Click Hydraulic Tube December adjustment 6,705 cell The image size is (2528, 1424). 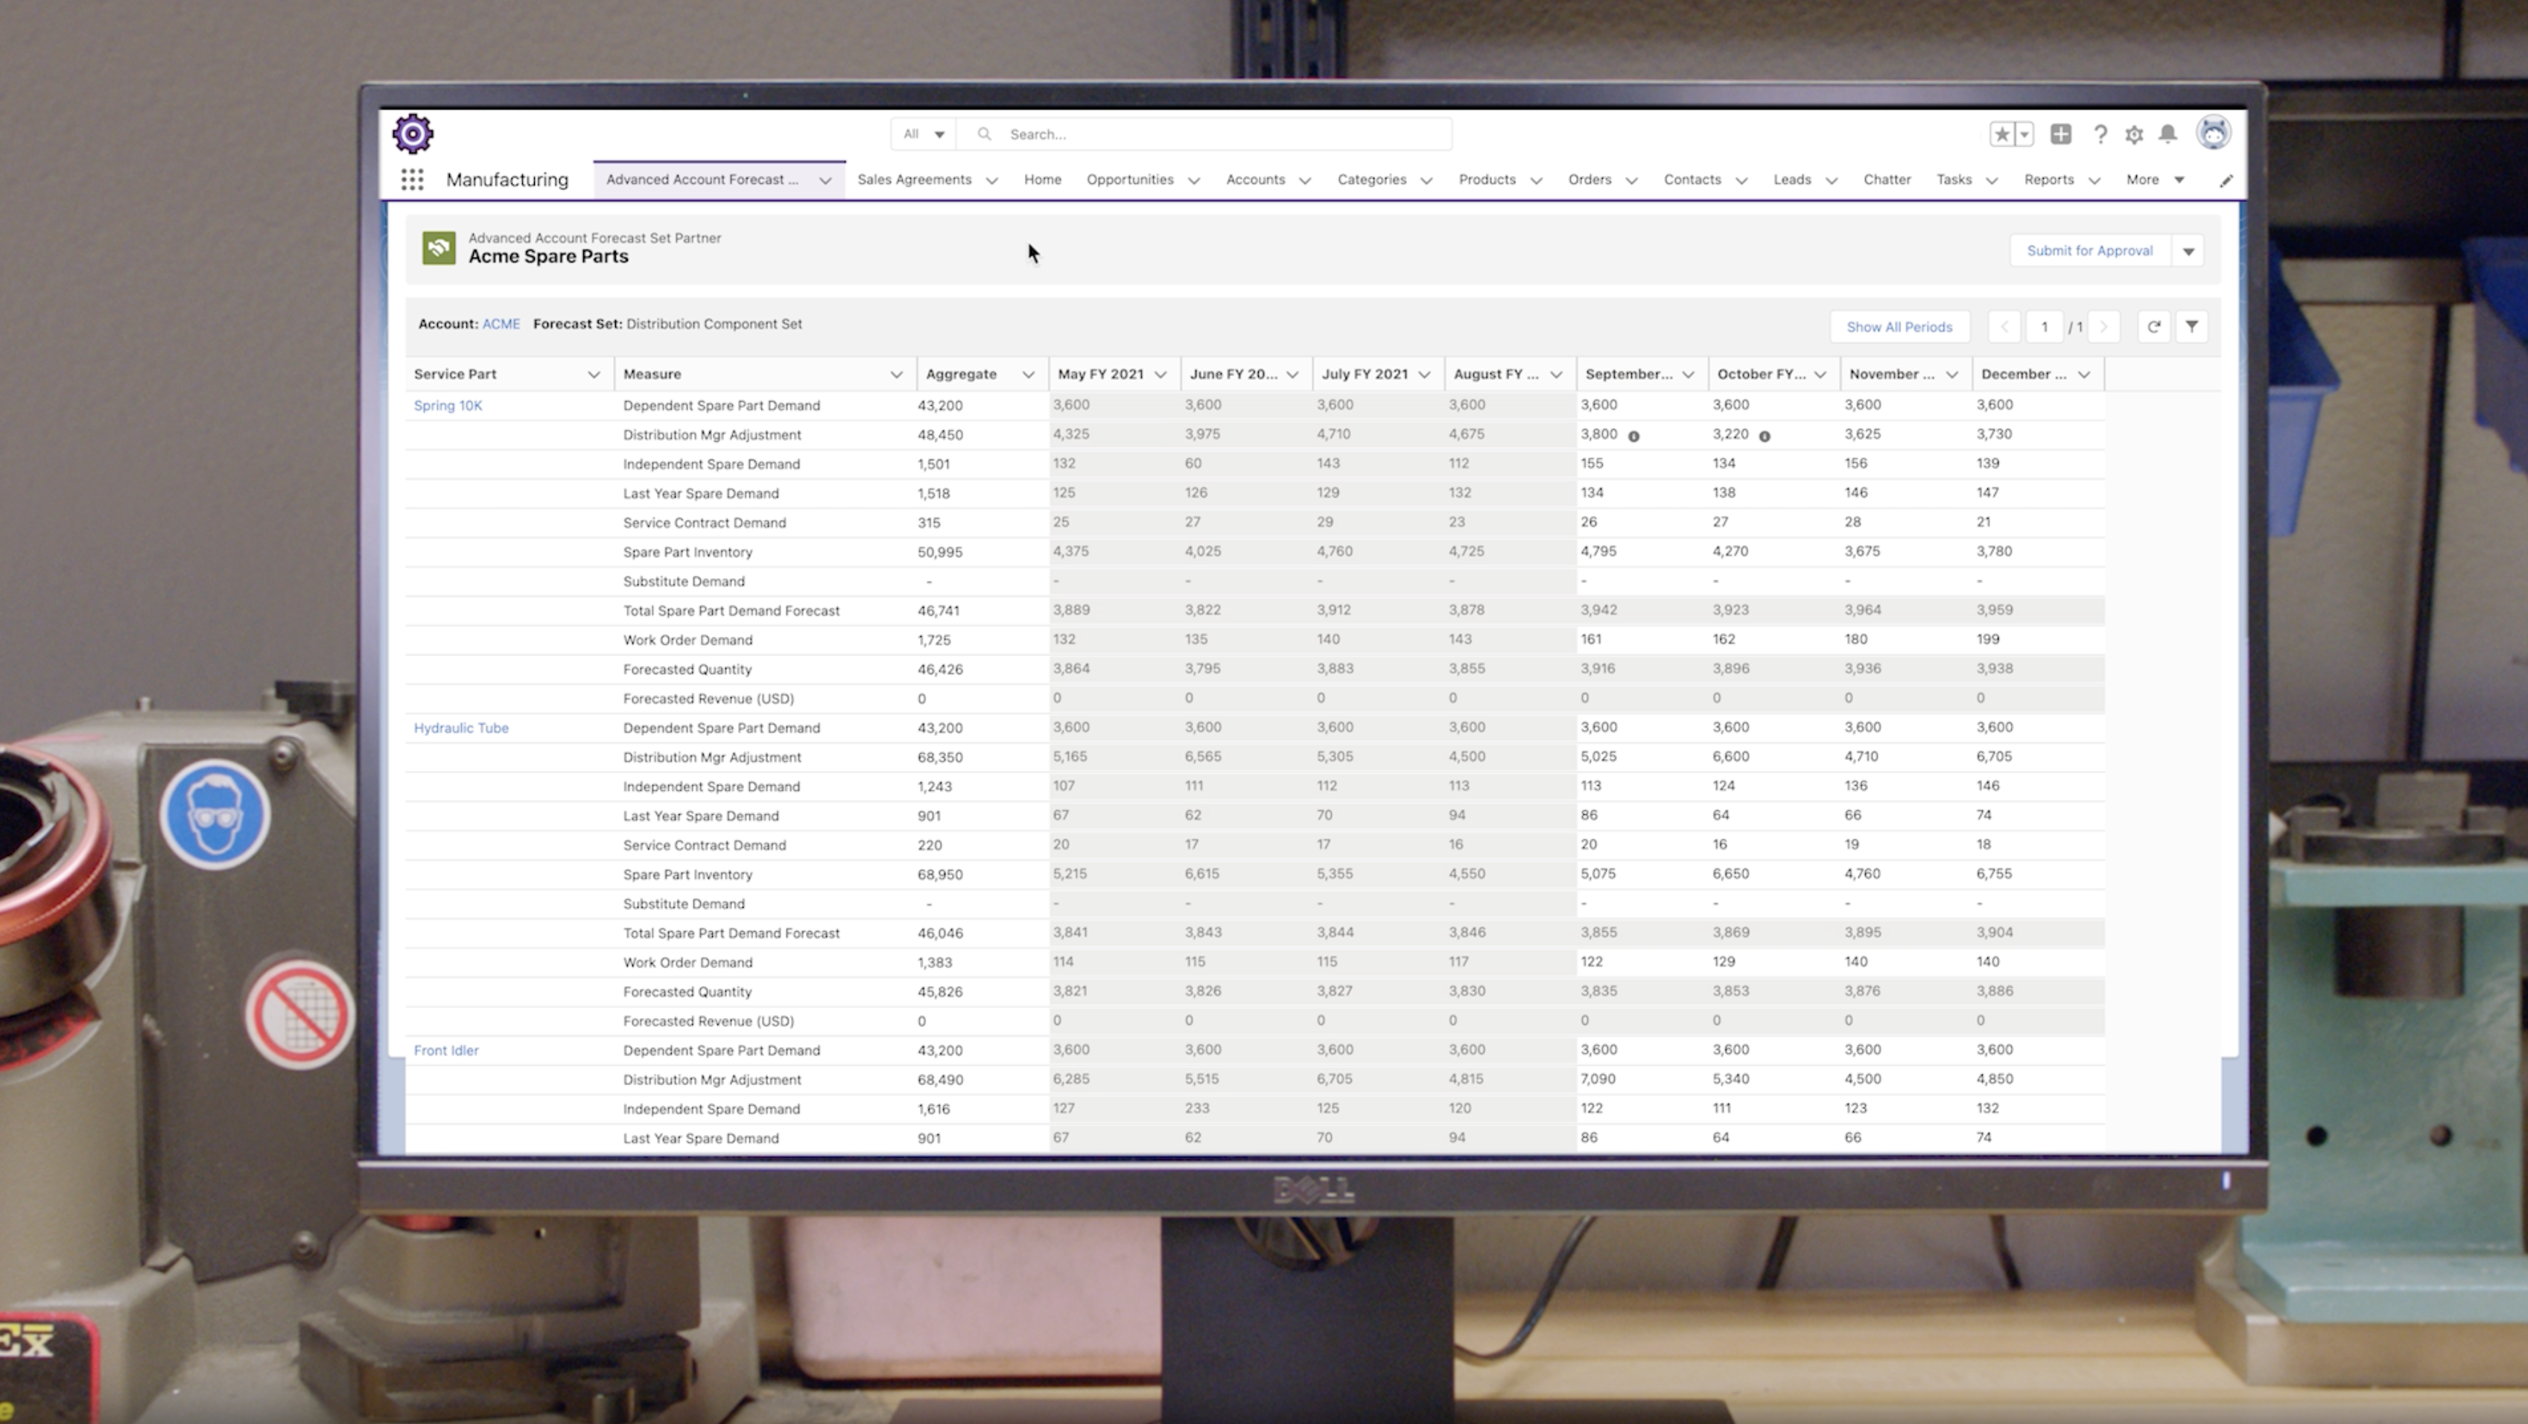pos(2039,757)
